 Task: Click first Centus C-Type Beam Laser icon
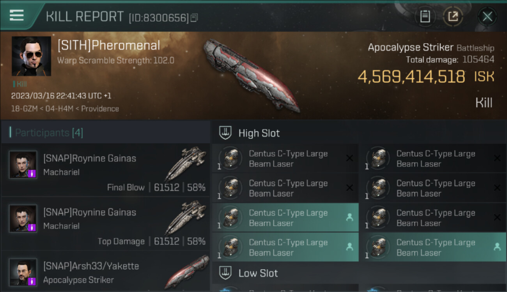click(x=231, y=158)
